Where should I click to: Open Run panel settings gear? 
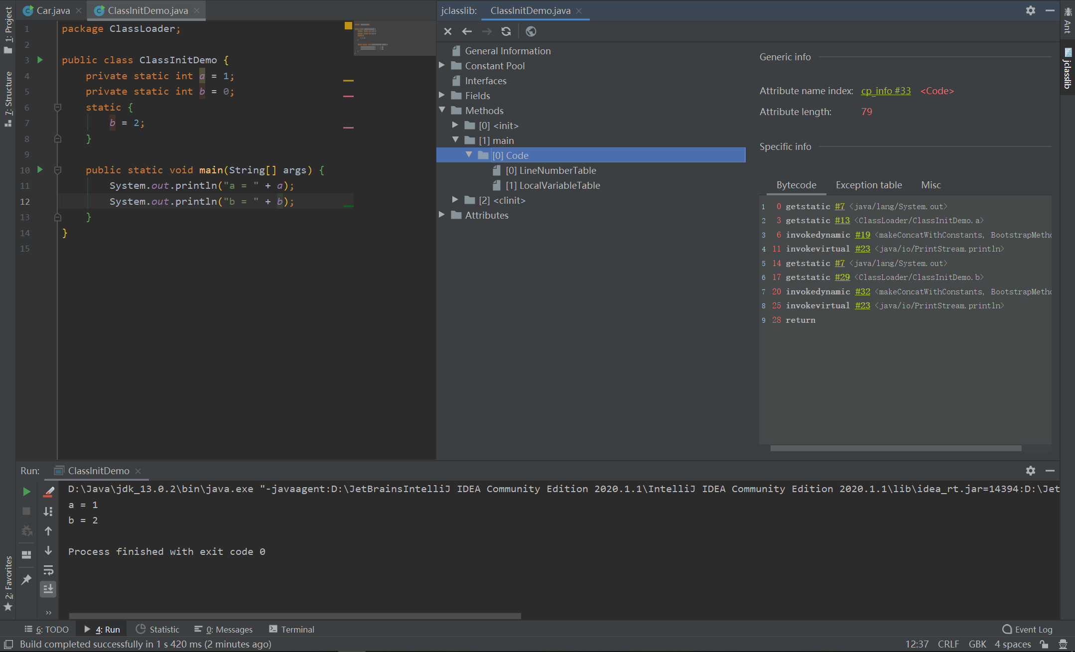1031,471
